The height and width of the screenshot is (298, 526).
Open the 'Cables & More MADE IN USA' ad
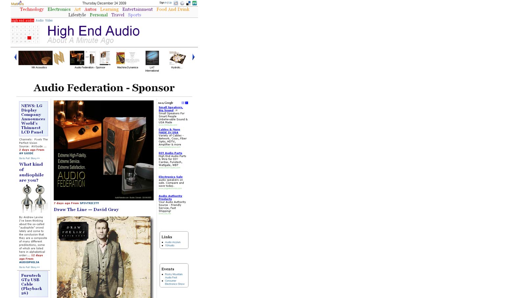[x=169, y=131]
